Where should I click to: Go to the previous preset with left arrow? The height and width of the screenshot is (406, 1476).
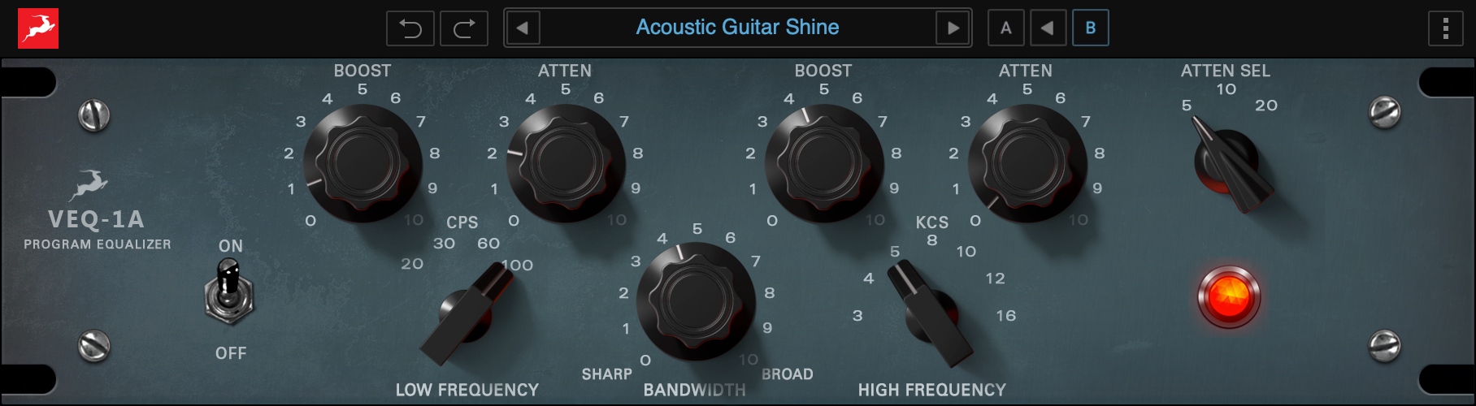tap(523, 28)
